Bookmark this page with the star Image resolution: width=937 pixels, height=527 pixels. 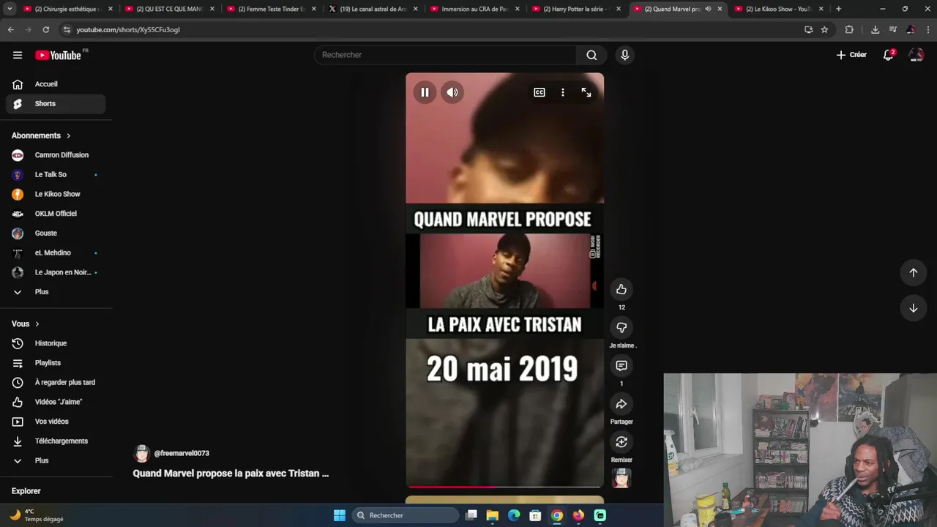click(824, 29)
